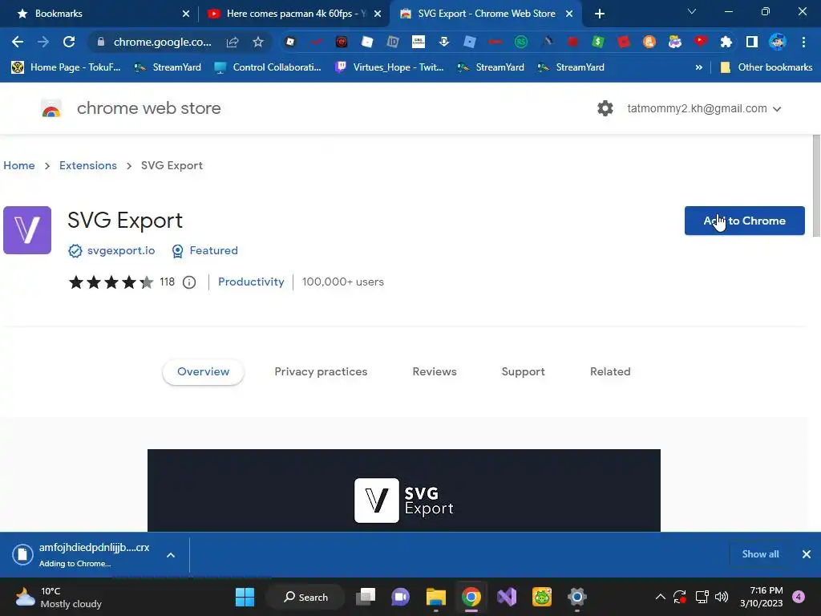Click the SVG Export purple logo
Image resolution: width=821 pixels, height=616 pixels.
[27, 230]
